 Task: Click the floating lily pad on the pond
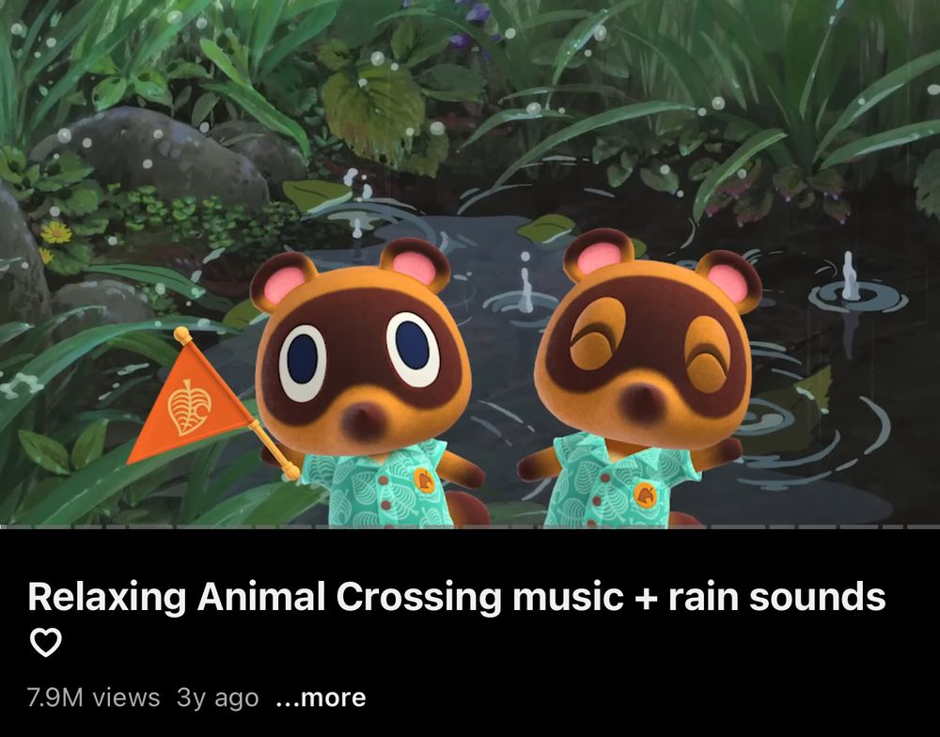click(547, 228)
